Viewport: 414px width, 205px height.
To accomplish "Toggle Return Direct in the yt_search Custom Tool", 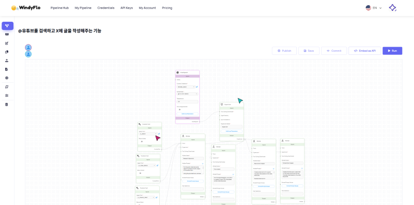I will [x=142, y=141].
